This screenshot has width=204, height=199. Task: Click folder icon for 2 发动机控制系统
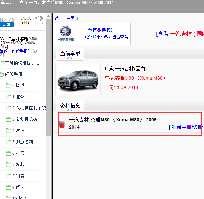pyautogui.click(x=9, y=108)
